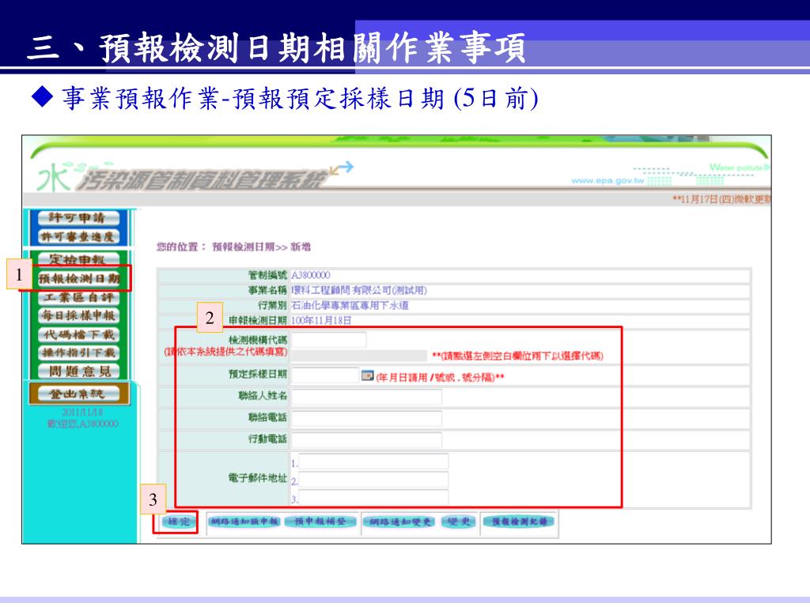
Task: Focus the 預定採樣日期 date field
Action: point(325,375)
